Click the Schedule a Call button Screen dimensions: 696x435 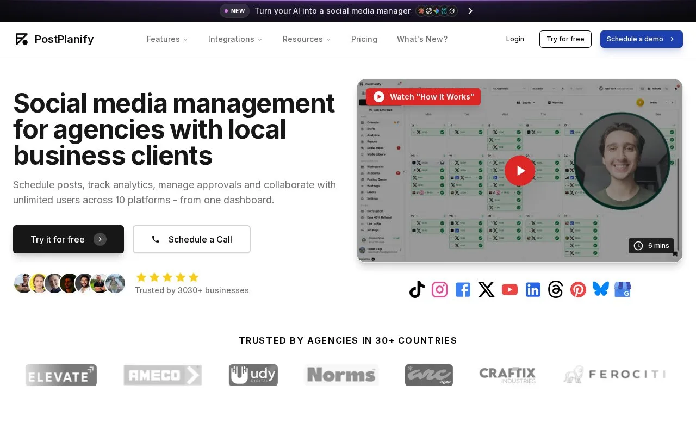click(x=191, y=239)
